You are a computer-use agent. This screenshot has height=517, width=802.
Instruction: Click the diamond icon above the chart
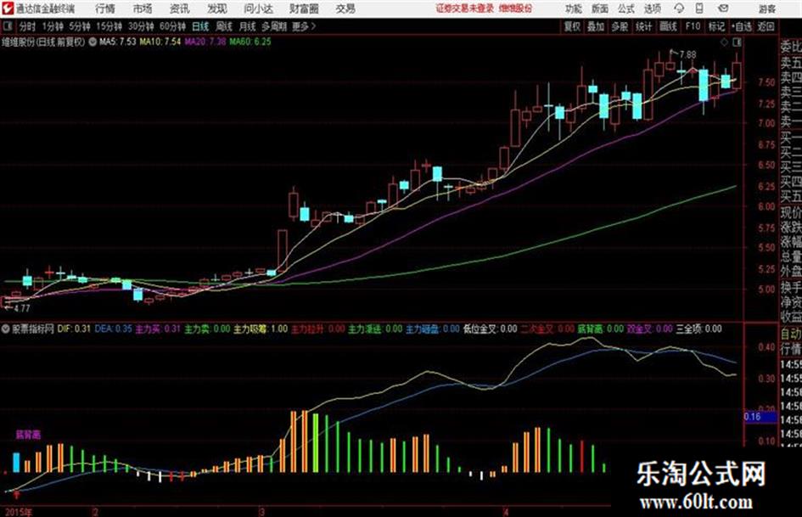point(724,42)
